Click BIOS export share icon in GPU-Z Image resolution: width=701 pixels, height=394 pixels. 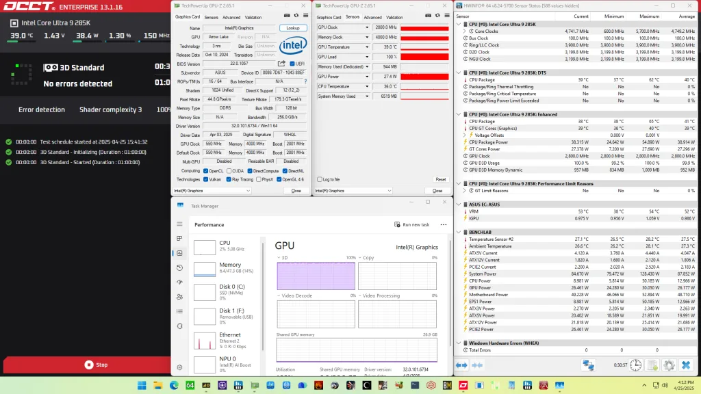(x=281, y=64)
